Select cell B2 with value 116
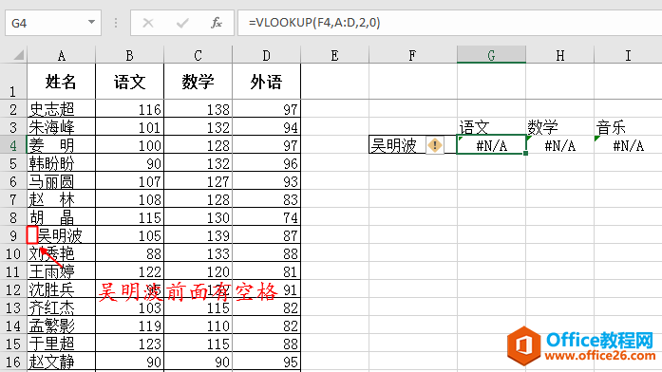This screenshot has width=662, height=372. [129, 109]
